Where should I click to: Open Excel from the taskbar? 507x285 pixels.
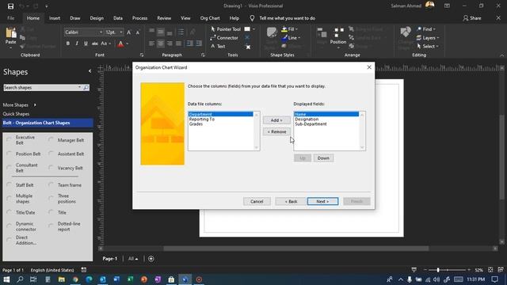130,279
